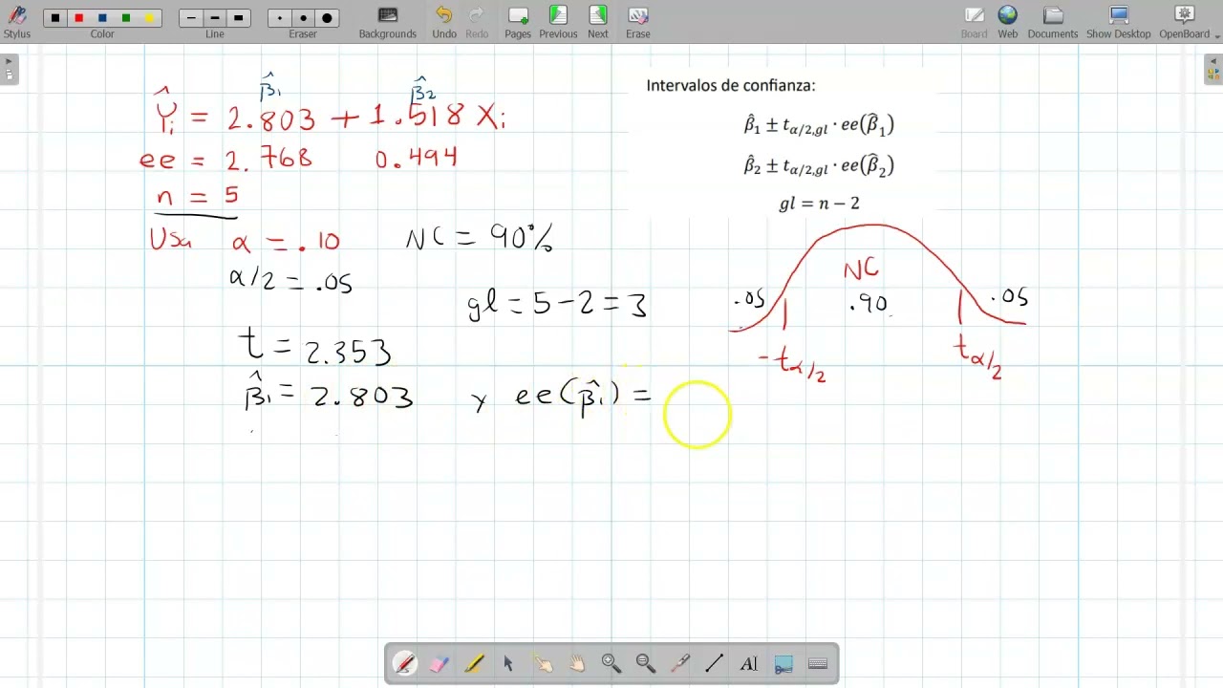
Task: Select the Highlighter marker tool
Action: pyautogui.click(x=474, y=663)
